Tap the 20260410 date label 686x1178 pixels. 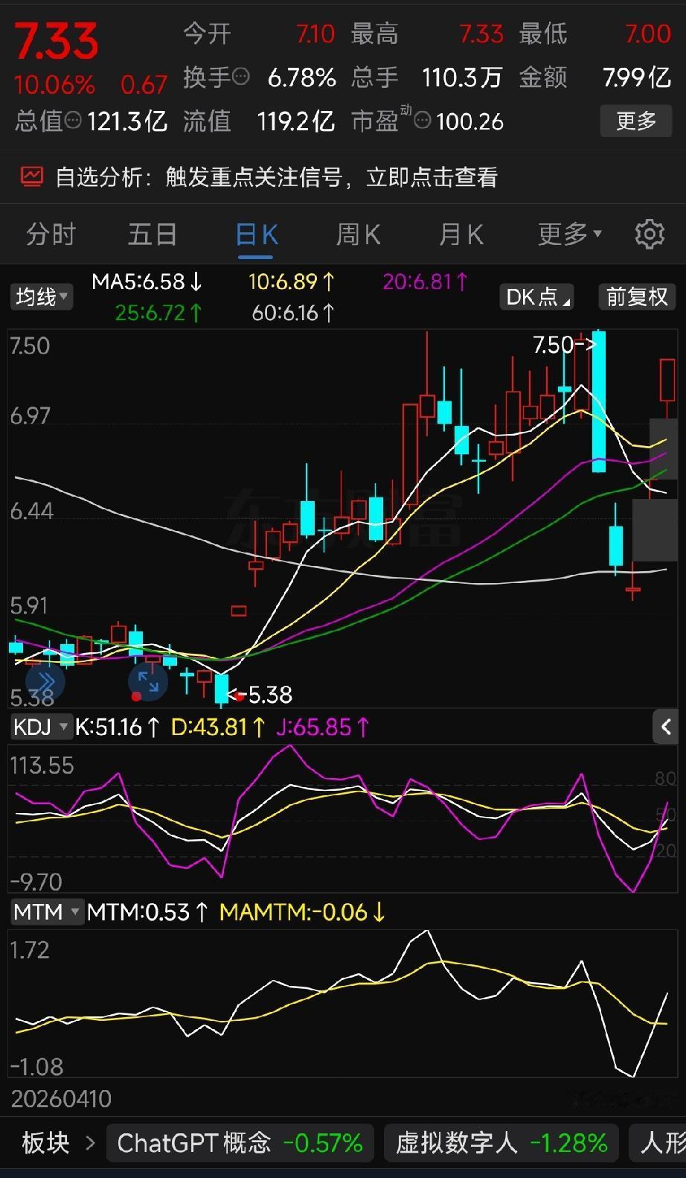61,1098
